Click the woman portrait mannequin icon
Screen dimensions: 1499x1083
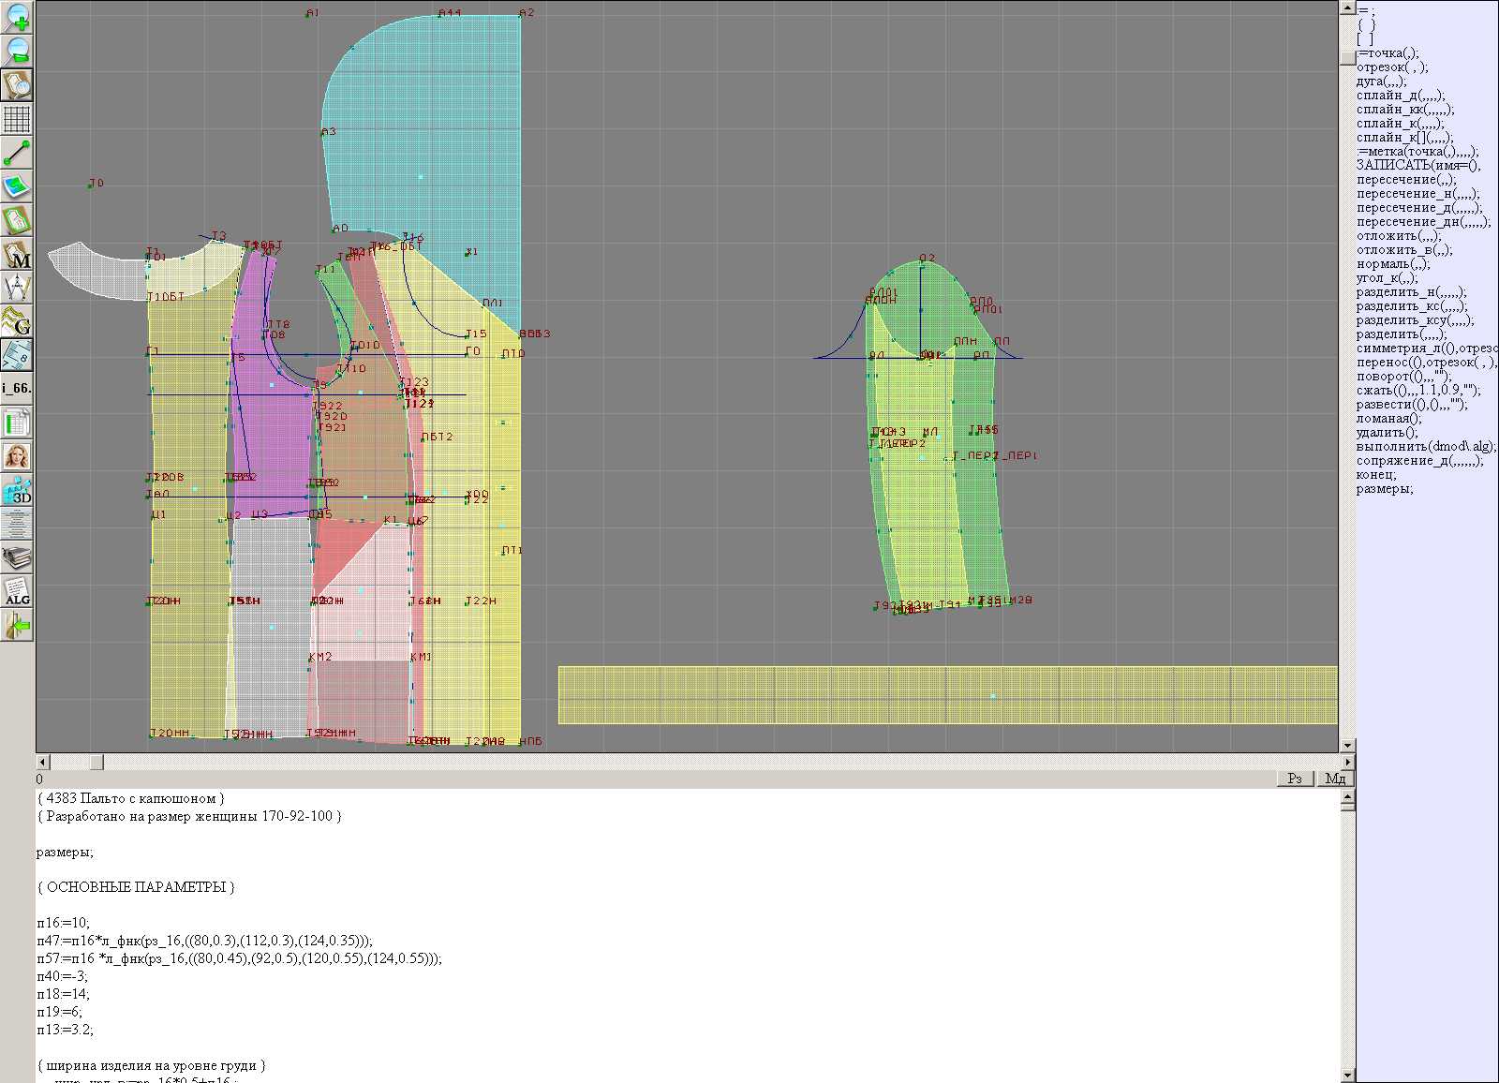(17, 456)
